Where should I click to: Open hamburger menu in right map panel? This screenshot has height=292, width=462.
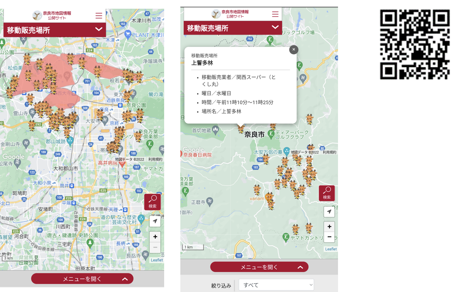275,14
